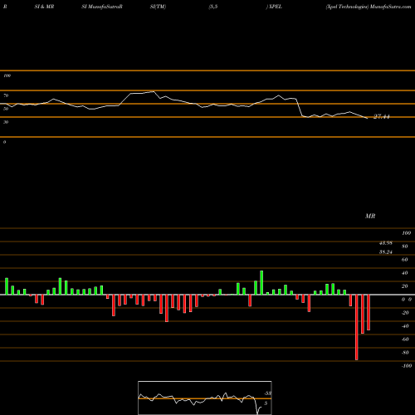Click the 50 label on the RSI axis
The height and width of the screenshot is (415, 415).
6,109
